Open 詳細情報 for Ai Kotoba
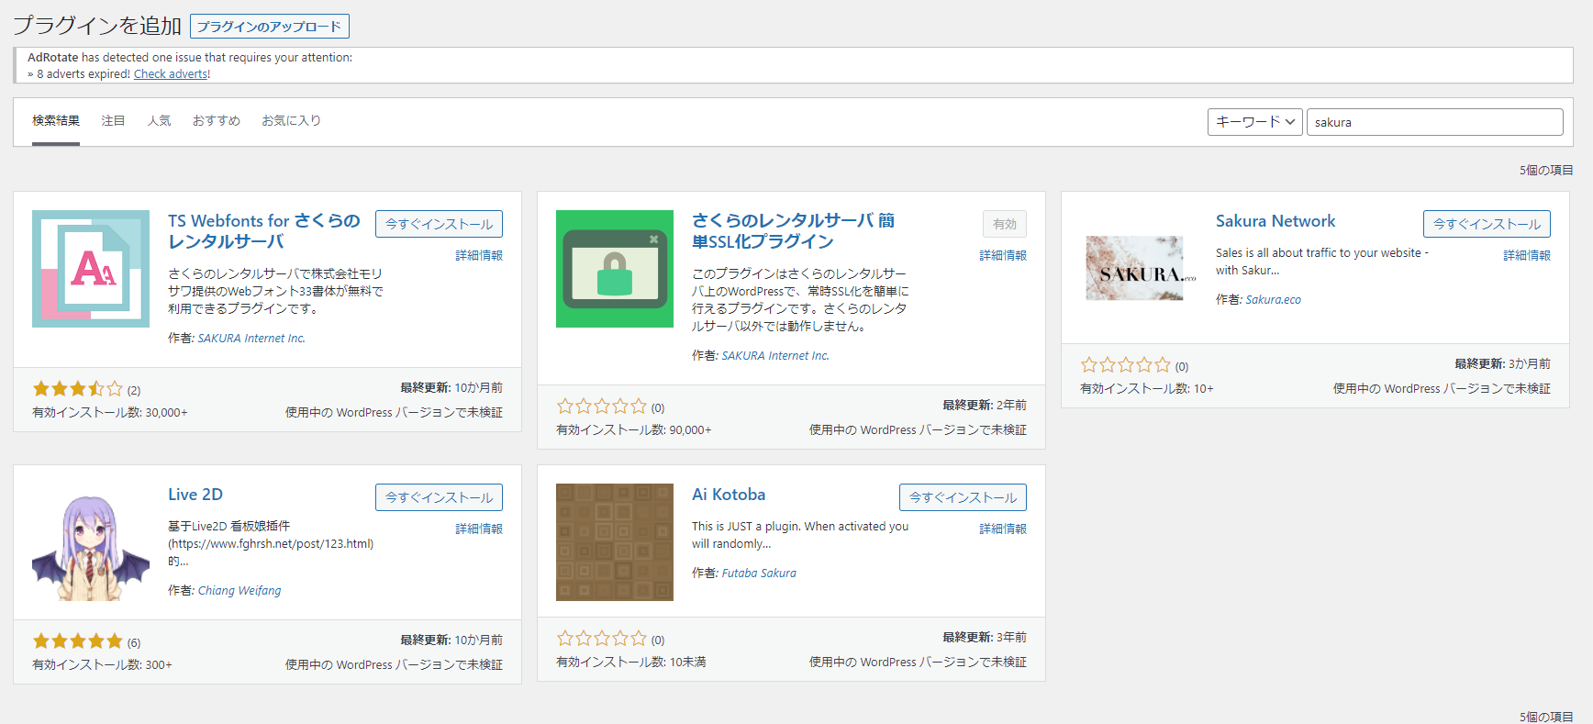This screenshot has height=724, width=1593. tap(1003, 529)
